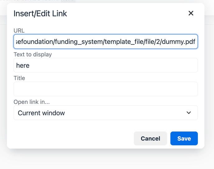This screenshot has height=169, width=214.
Task: Click the Title label above the field
Action: point(19,78)
